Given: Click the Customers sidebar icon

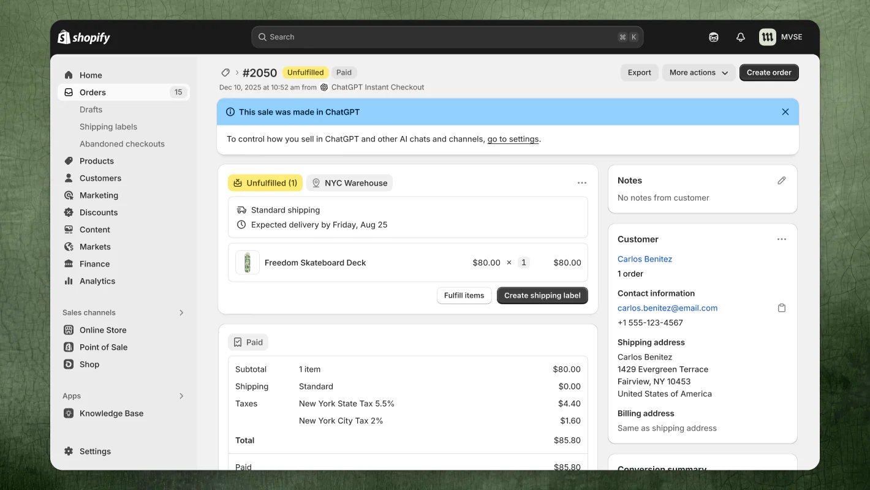Looking at the screenshot, I should point(69,178).
